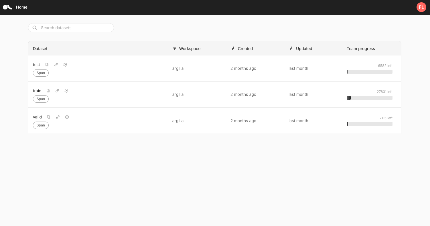Screen dimensions: 430x226
Task: Open the valid dataset
Action: point(37,117)
